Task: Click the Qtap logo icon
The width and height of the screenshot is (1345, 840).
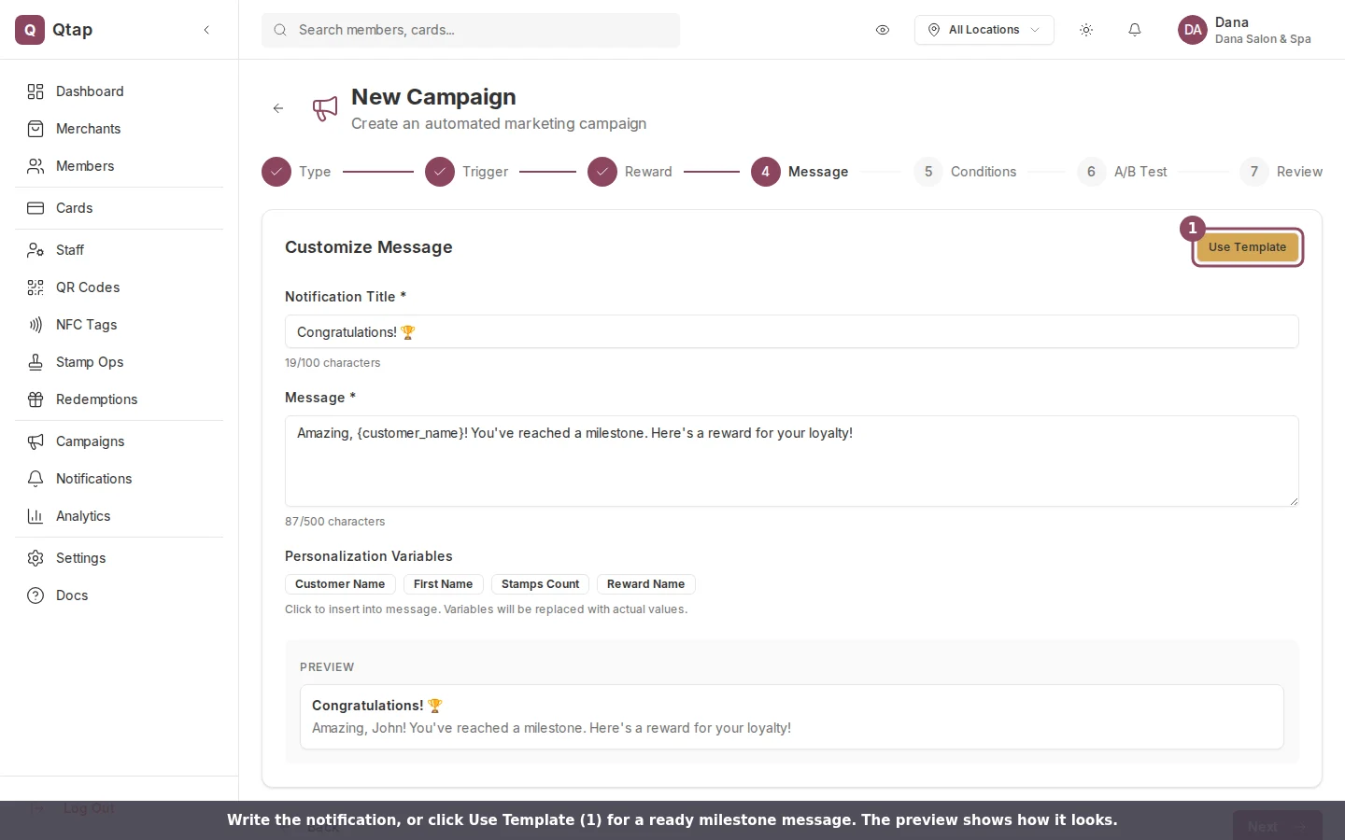Action: coord(30,30)
